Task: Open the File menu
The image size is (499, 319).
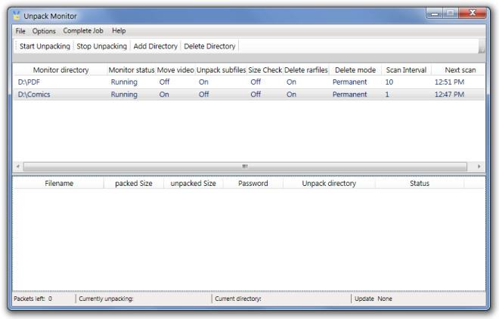Action: pos(20,31)
